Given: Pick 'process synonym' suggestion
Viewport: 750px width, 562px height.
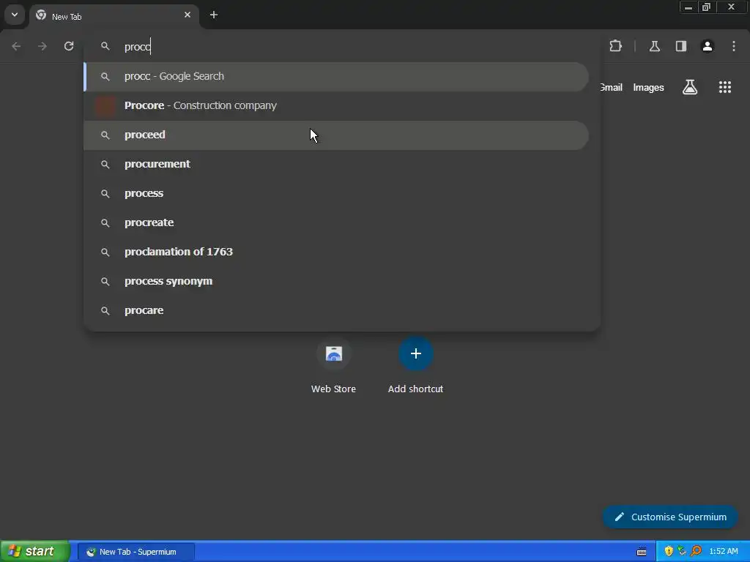Looking at the screenshot, I should pos(336,282).
